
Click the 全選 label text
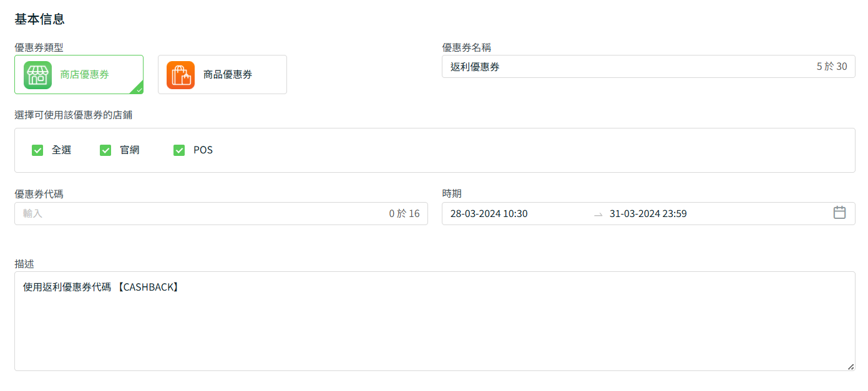61,150
